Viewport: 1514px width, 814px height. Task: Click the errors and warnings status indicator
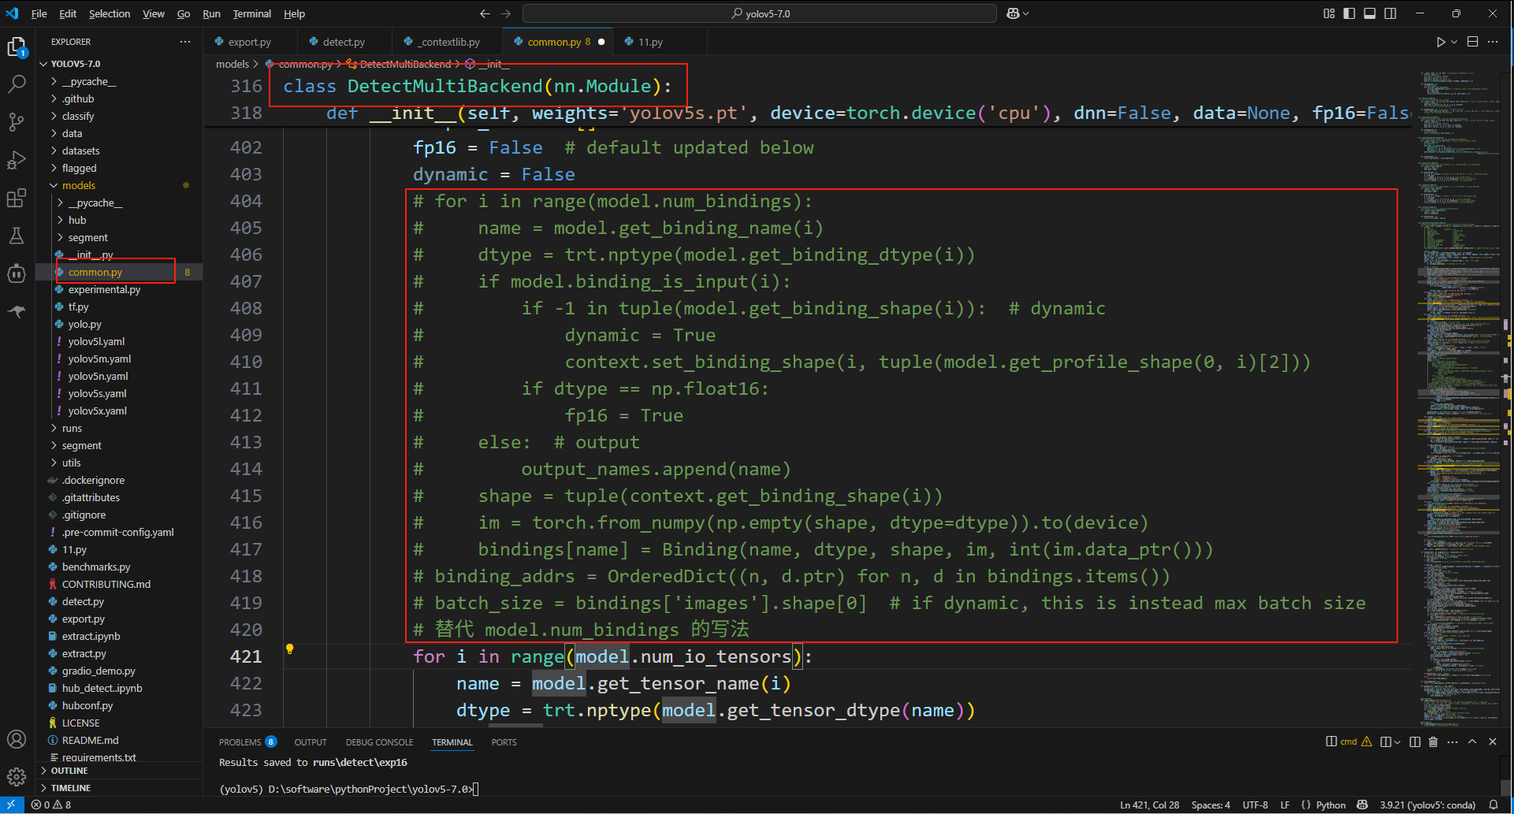(x=50, y=805)
